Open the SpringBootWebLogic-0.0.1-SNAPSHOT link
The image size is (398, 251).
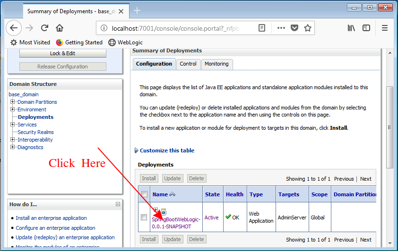click(176, 223)
